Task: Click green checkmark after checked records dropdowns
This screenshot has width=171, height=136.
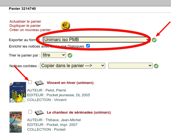Action: point(156,66)
